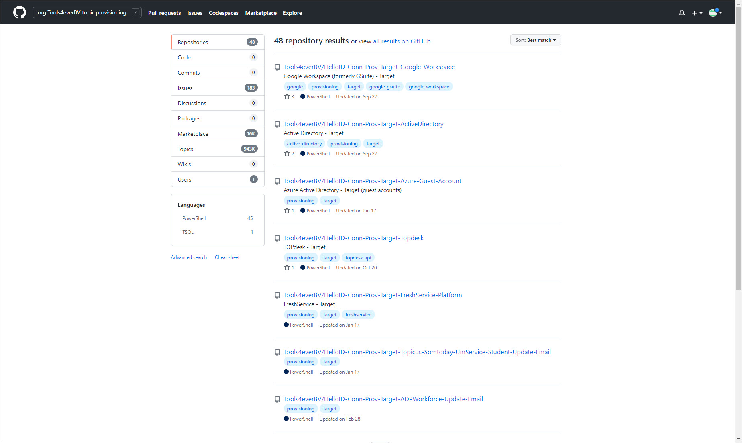Open the notifications bell

point(682,13)
